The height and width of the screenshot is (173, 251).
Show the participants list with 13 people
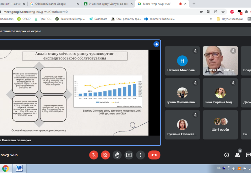237,155
